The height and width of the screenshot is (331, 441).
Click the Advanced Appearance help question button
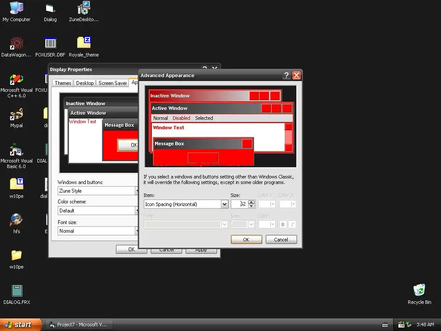[x=286, y=75]
